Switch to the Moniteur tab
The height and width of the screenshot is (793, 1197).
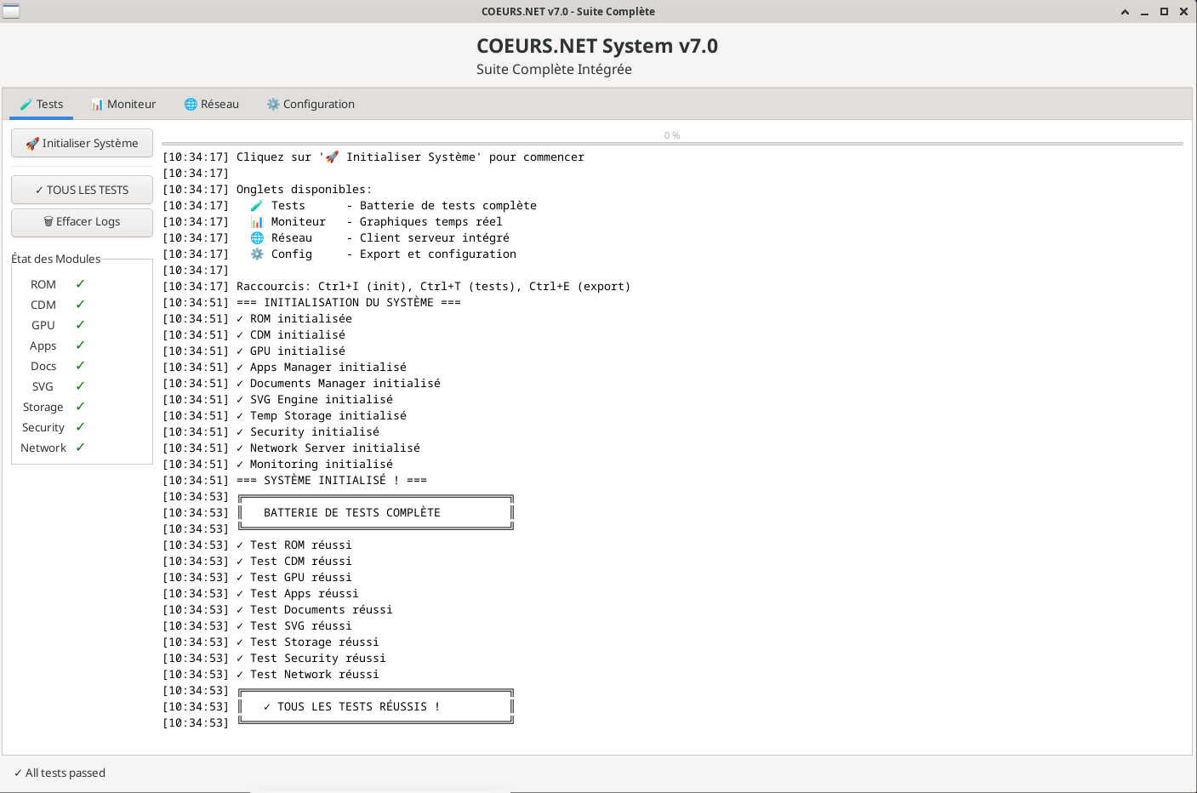point(123,105)
